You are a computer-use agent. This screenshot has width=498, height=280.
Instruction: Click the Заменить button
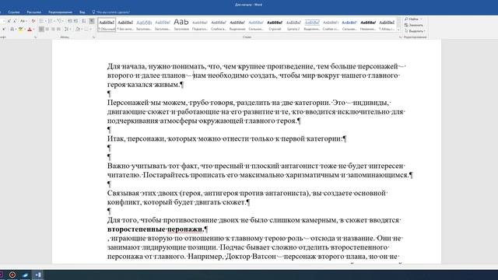414,25
